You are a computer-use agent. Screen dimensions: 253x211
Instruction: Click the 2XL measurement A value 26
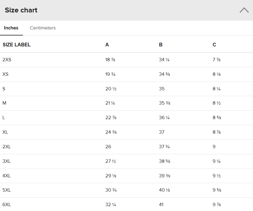tap(108, 147)
